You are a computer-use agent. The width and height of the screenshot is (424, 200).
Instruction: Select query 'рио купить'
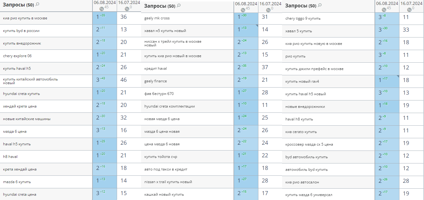[295, 56]
